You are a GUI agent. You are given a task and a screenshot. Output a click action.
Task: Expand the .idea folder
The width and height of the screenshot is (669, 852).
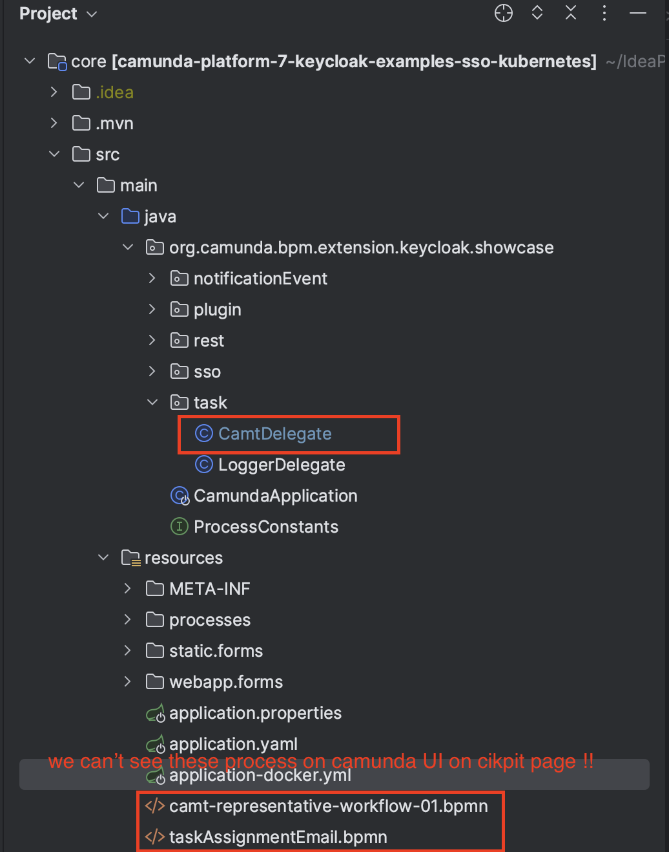tap(54, 92)
